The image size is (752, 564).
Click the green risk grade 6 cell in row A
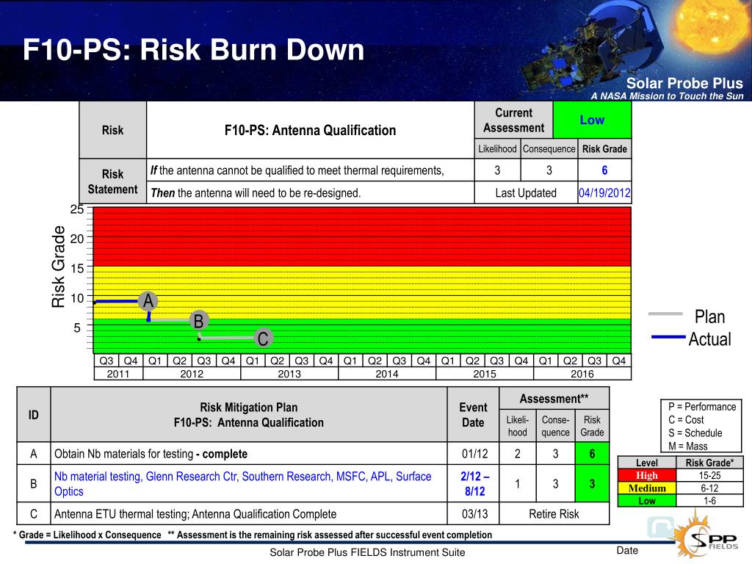tap(592, 453)
